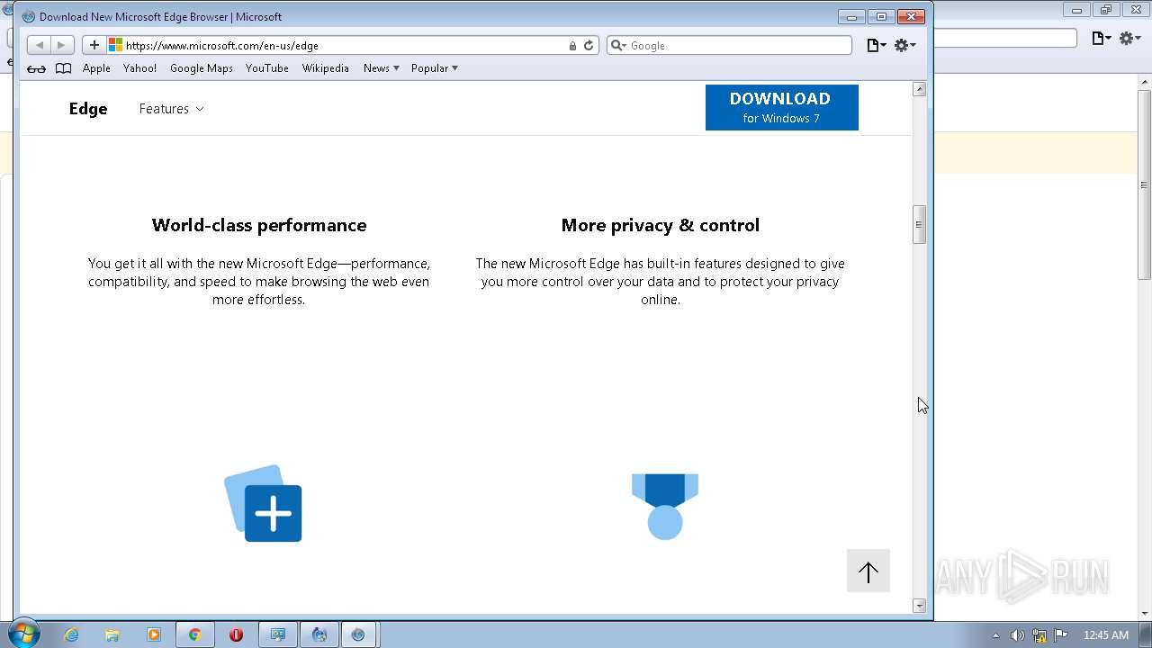The image size is (1152, 648).
Task: Open the Windows Start menu orb
Action: click(x=22, y=634)
